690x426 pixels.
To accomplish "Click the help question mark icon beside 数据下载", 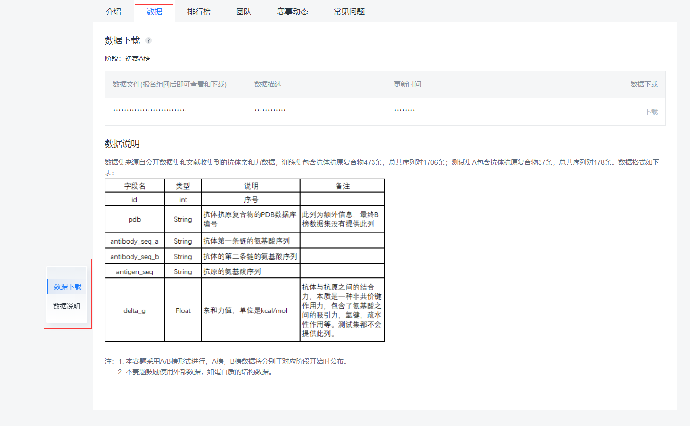I will click(x=149, y=40).
